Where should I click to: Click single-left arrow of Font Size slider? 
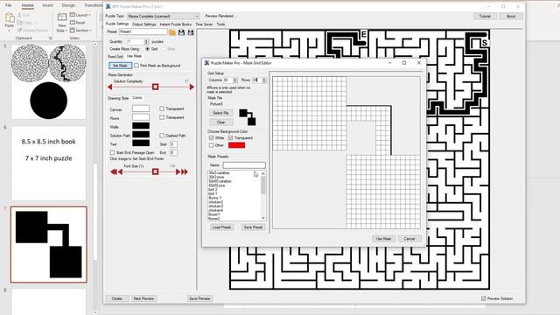pos(121,171)
